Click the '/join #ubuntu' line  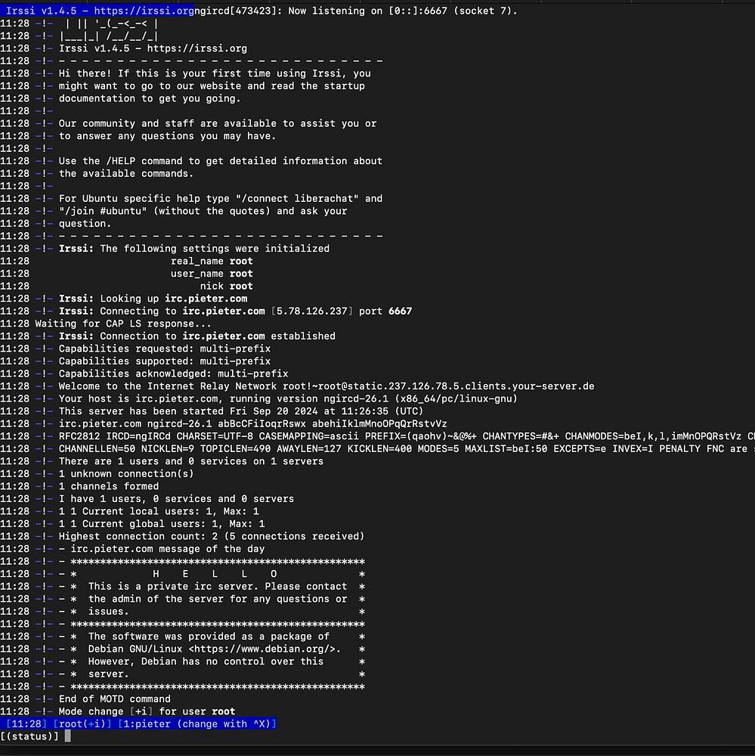203,211
